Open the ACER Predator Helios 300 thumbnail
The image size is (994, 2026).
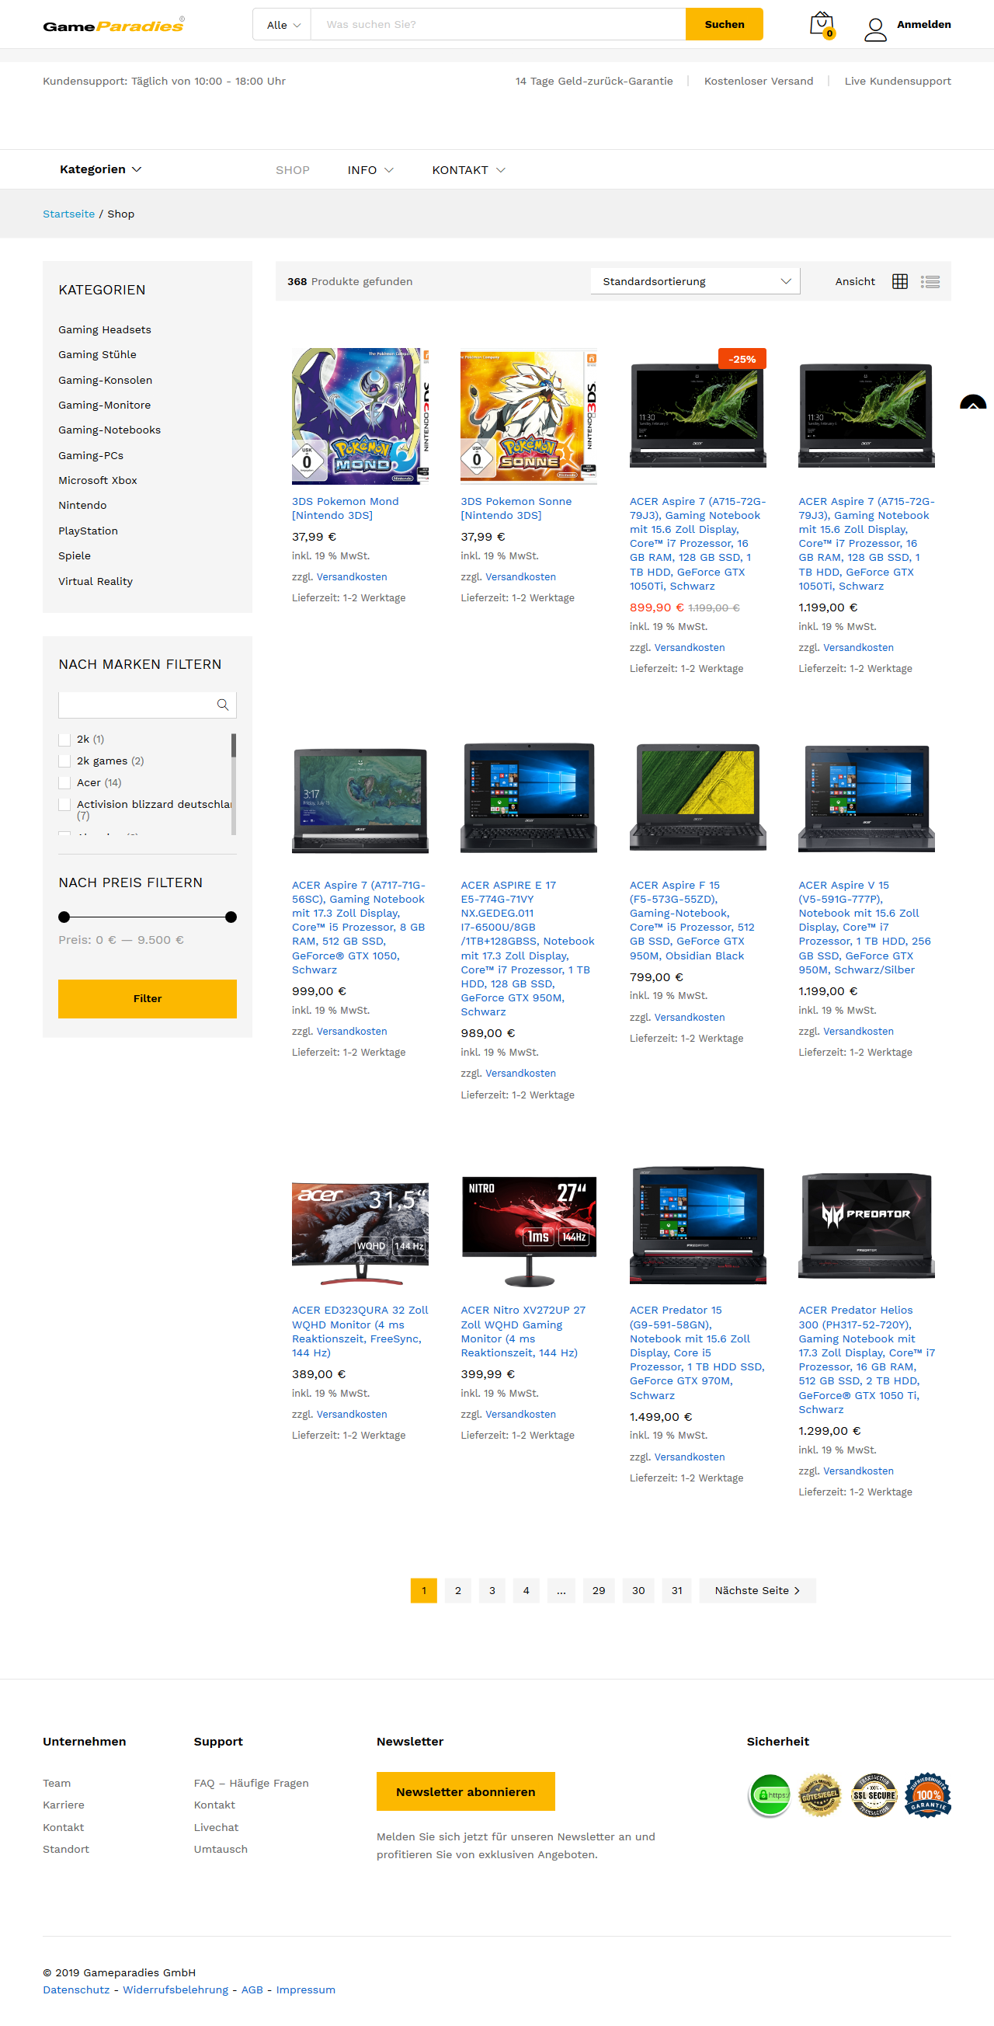pyautogui.click(x=867, y=1225)
